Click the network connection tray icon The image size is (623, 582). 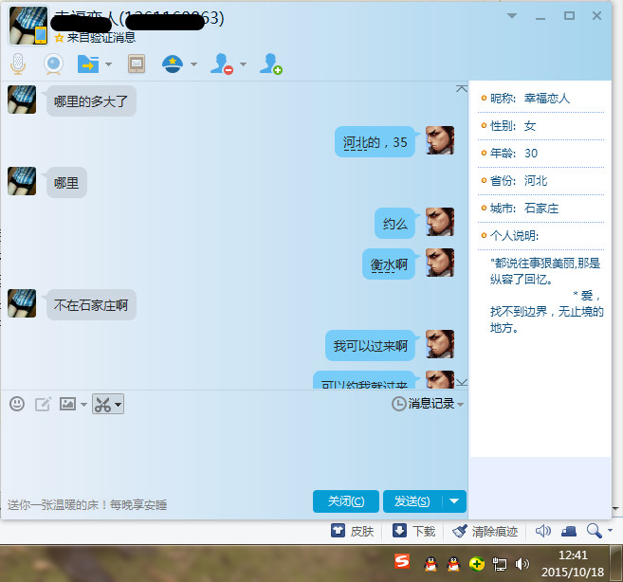click(500, 564)
